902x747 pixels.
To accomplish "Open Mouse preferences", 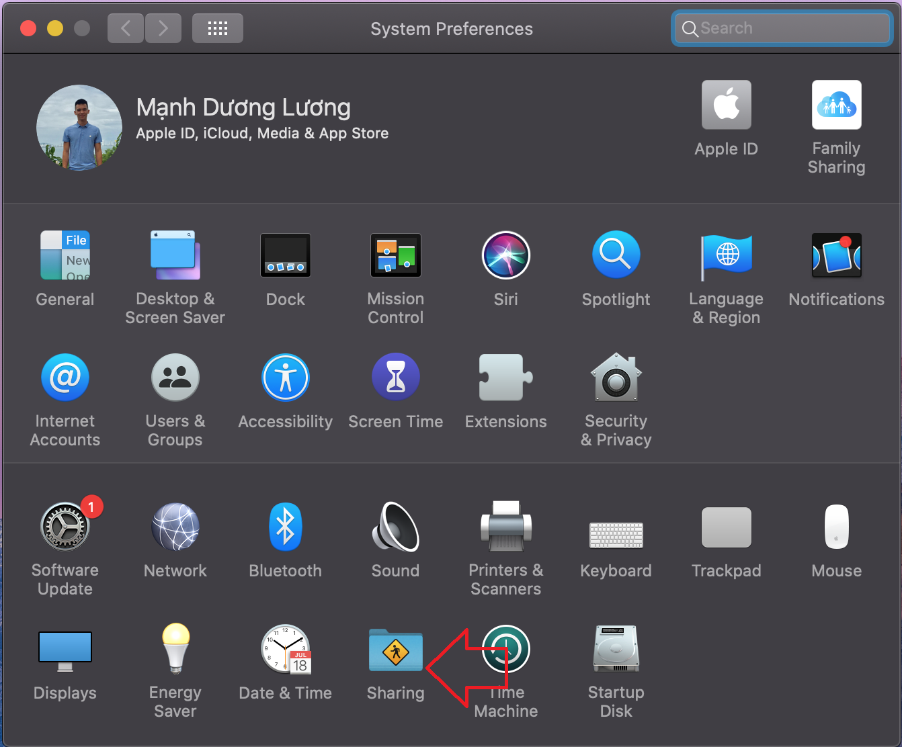I will point(837,527).
